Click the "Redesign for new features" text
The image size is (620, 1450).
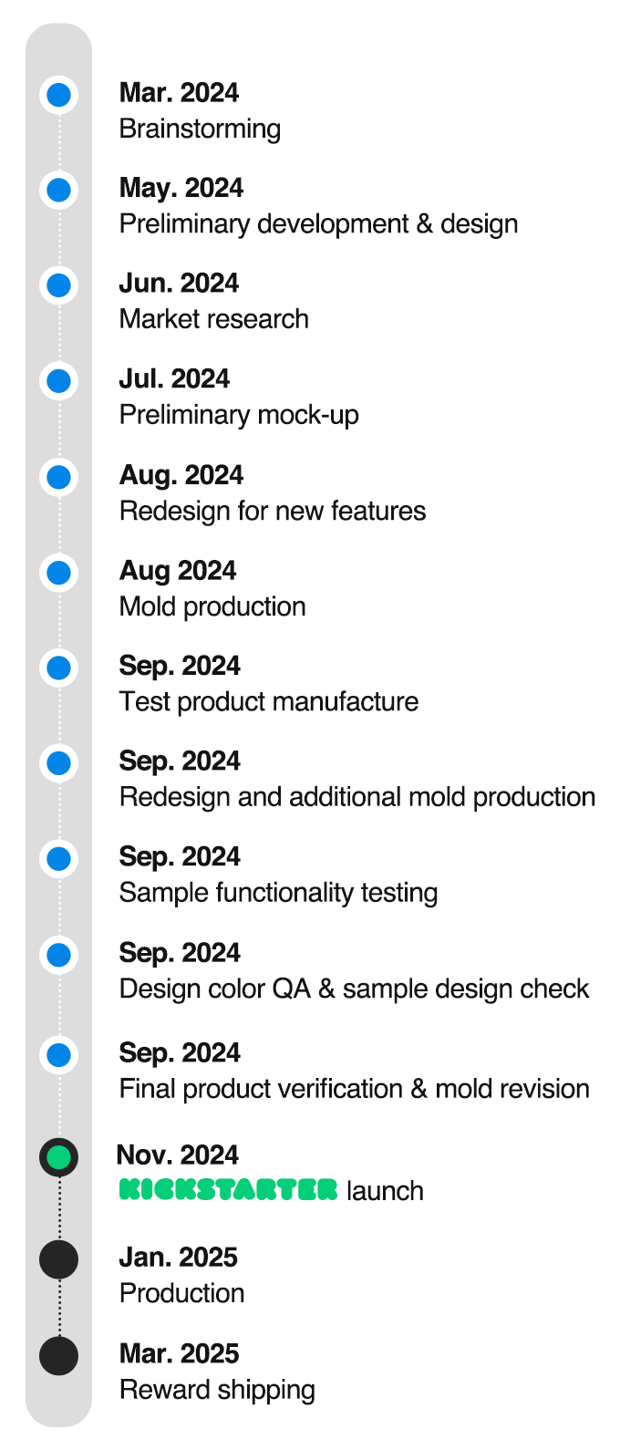point(273,511)
